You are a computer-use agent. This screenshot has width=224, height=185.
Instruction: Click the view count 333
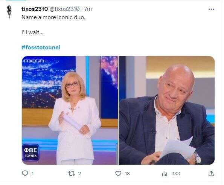point(176,174)
